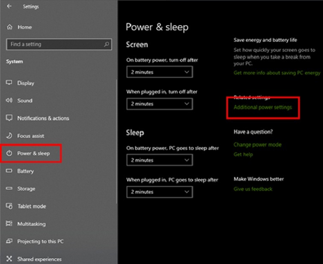This screenshot has height=264, width=323.
Task: Expand sleep when plugged in dropdown
Action: point(160,192)
